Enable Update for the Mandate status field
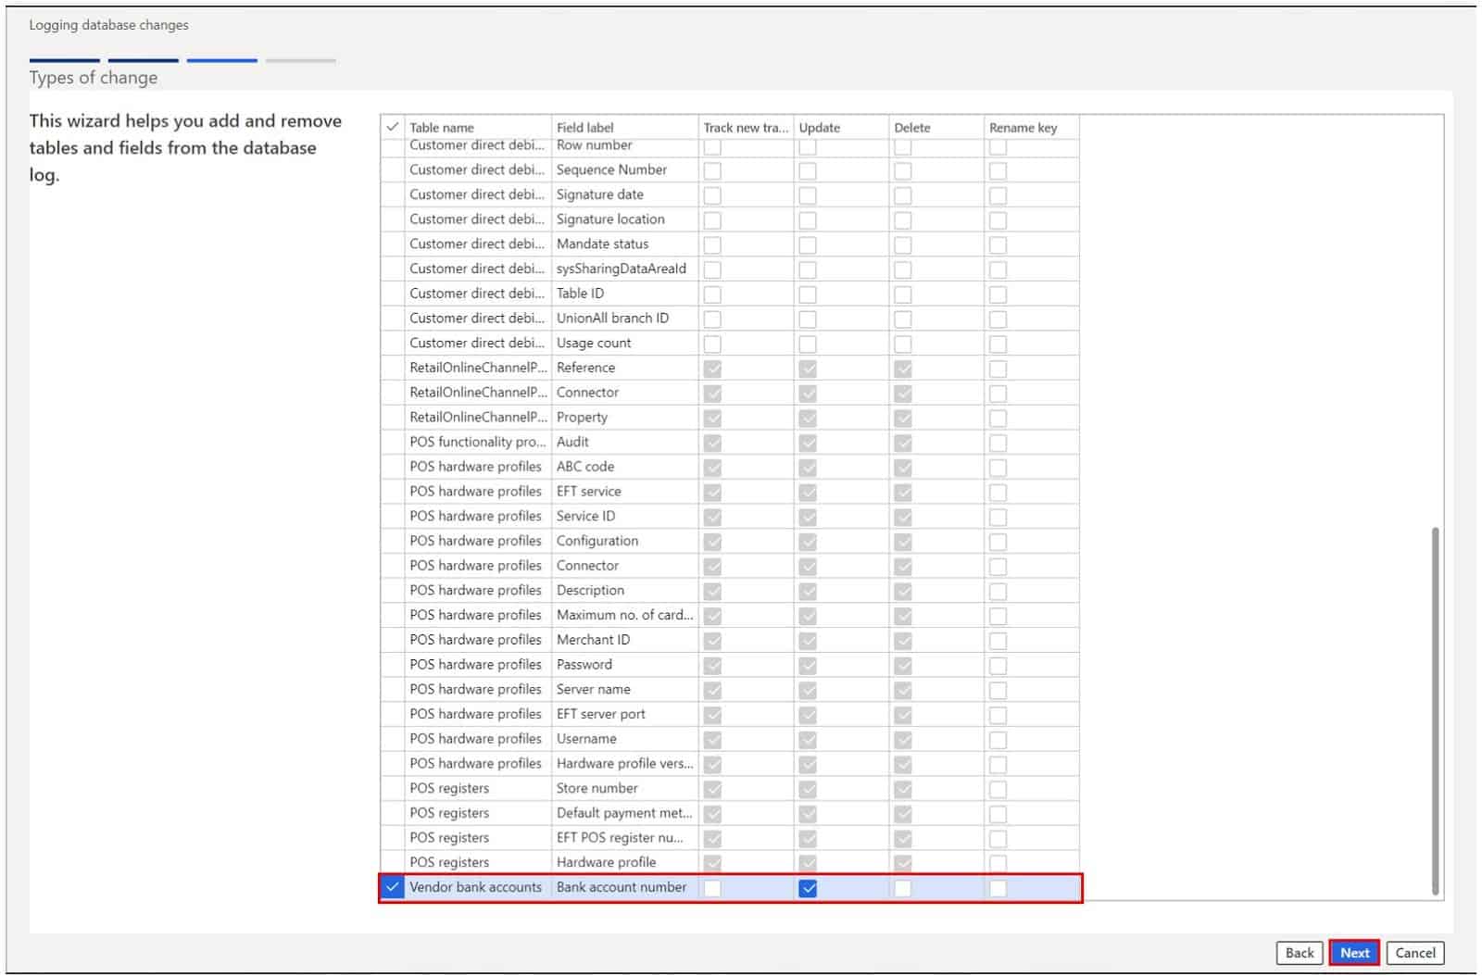Viewport: 1482px width, 976px height. [x=807, y=244]
